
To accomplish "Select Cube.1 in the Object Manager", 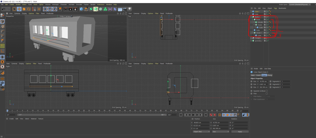I will click(x=257, y=11).
